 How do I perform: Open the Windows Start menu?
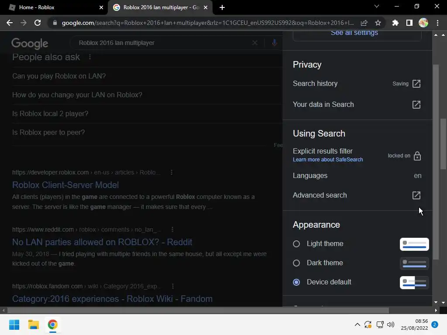click(14, 325)
